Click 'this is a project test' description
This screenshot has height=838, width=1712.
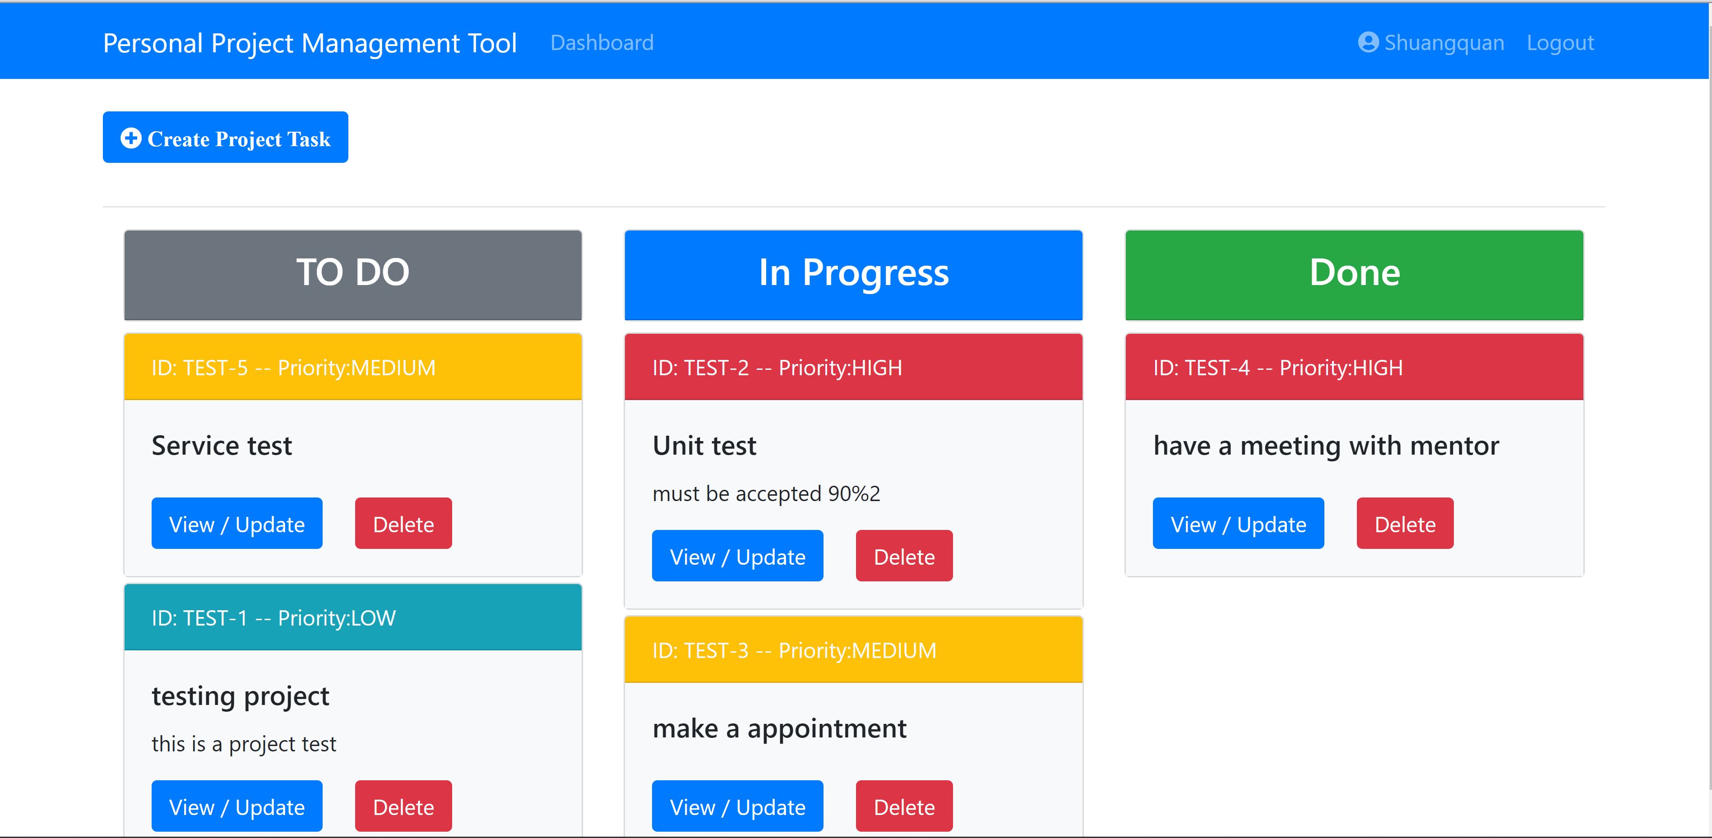(244, 744)
